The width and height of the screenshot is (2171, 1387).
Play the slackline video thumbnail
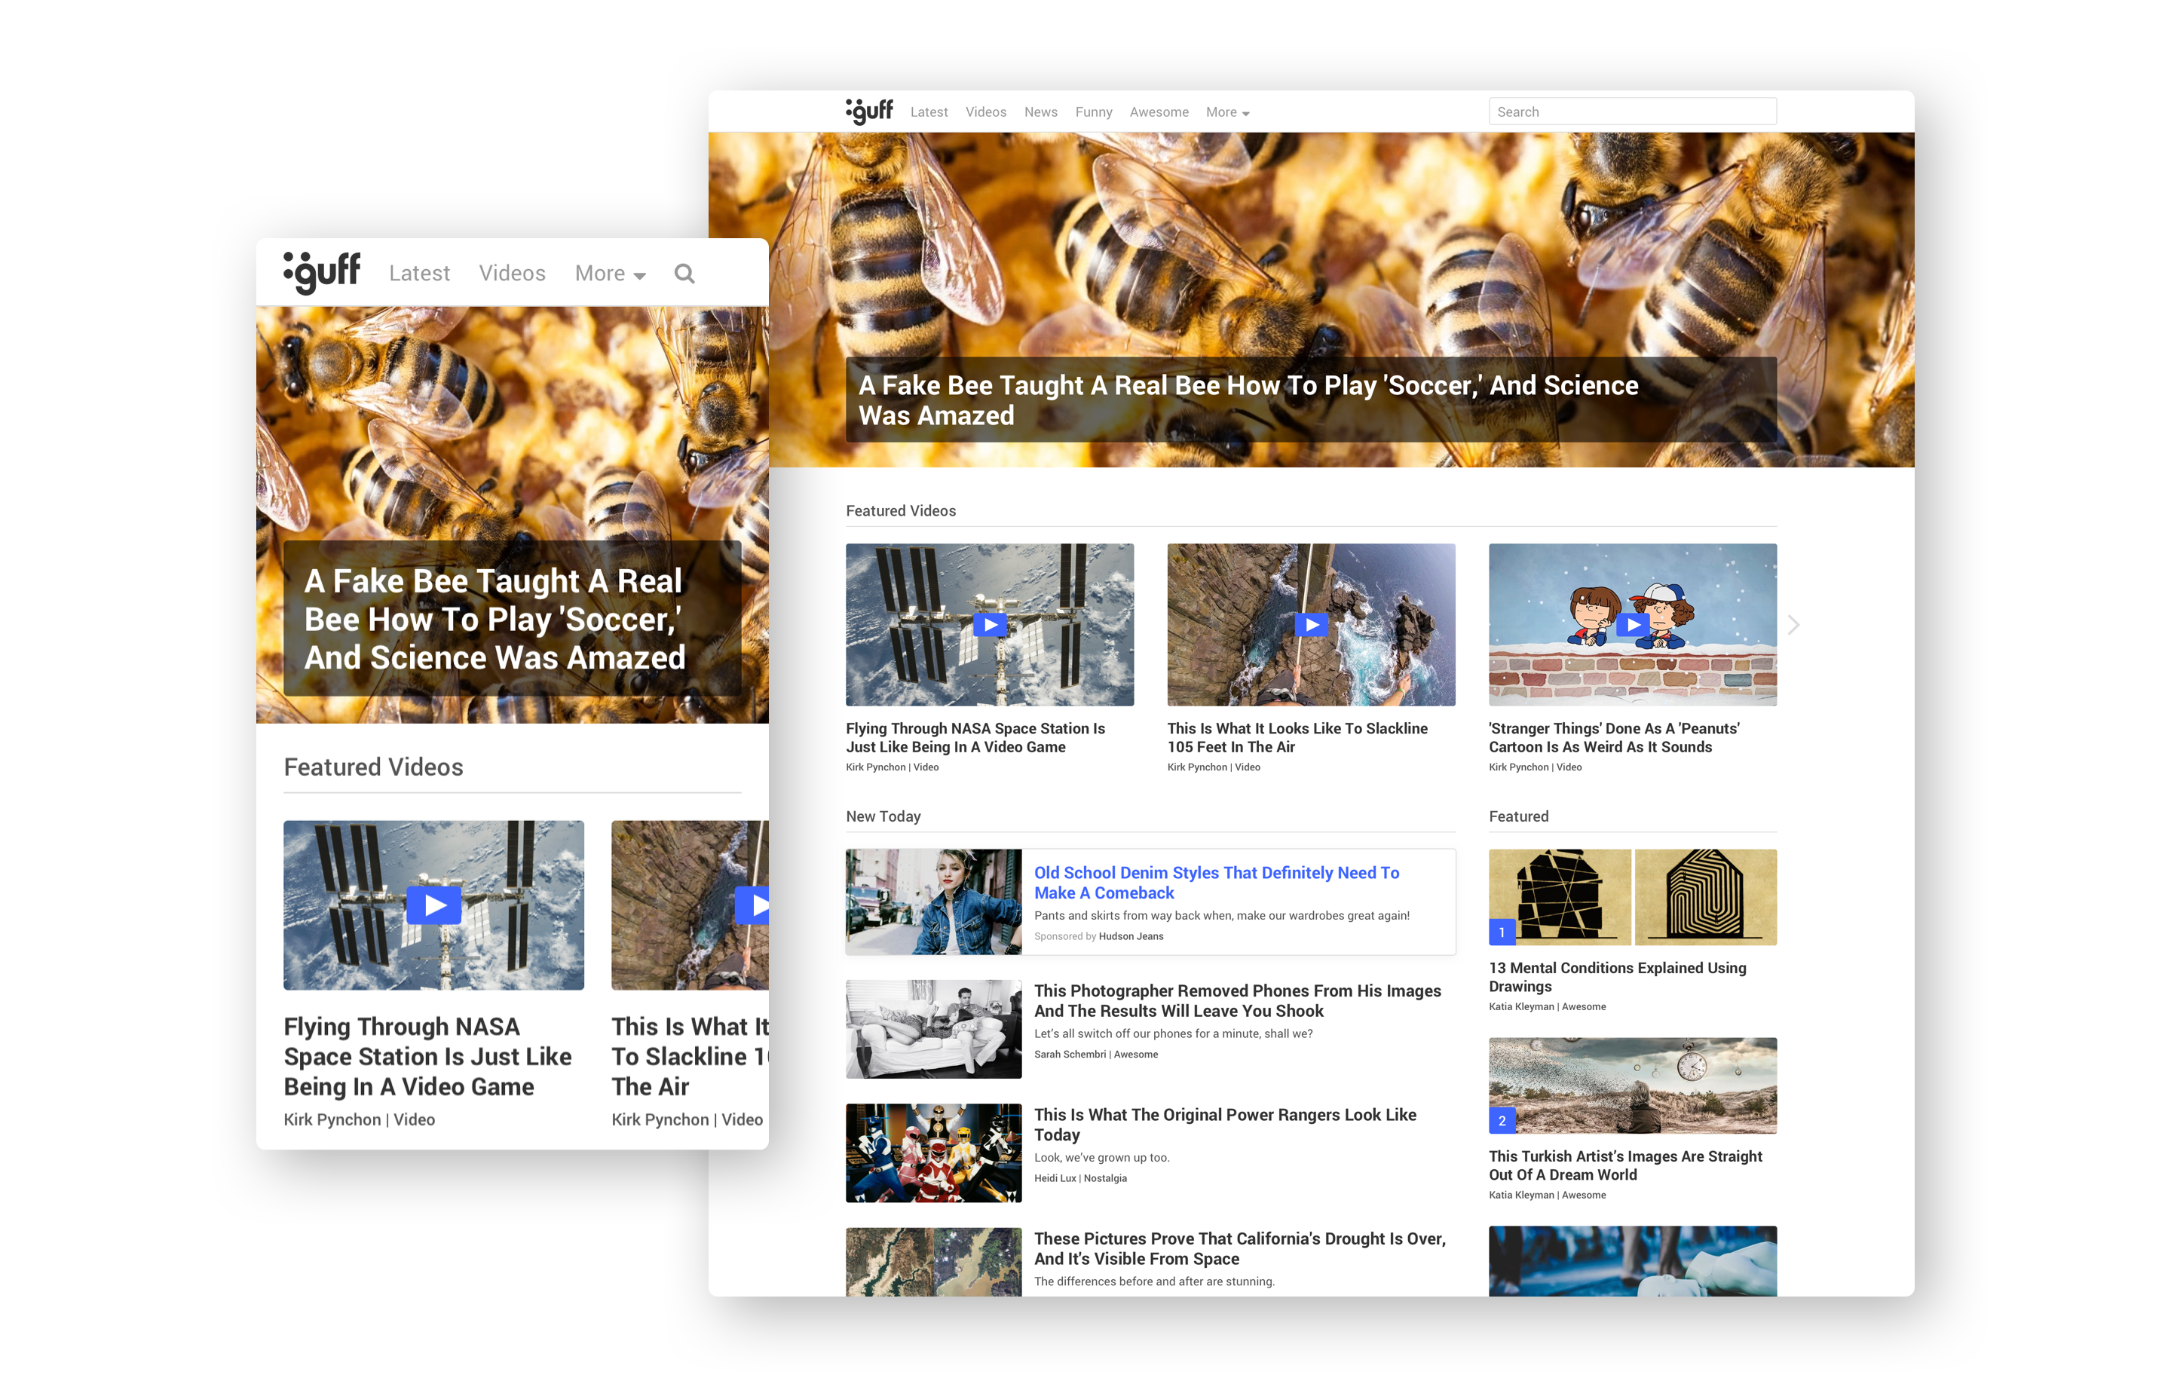pyautogui.click(x=1310, y=624)
